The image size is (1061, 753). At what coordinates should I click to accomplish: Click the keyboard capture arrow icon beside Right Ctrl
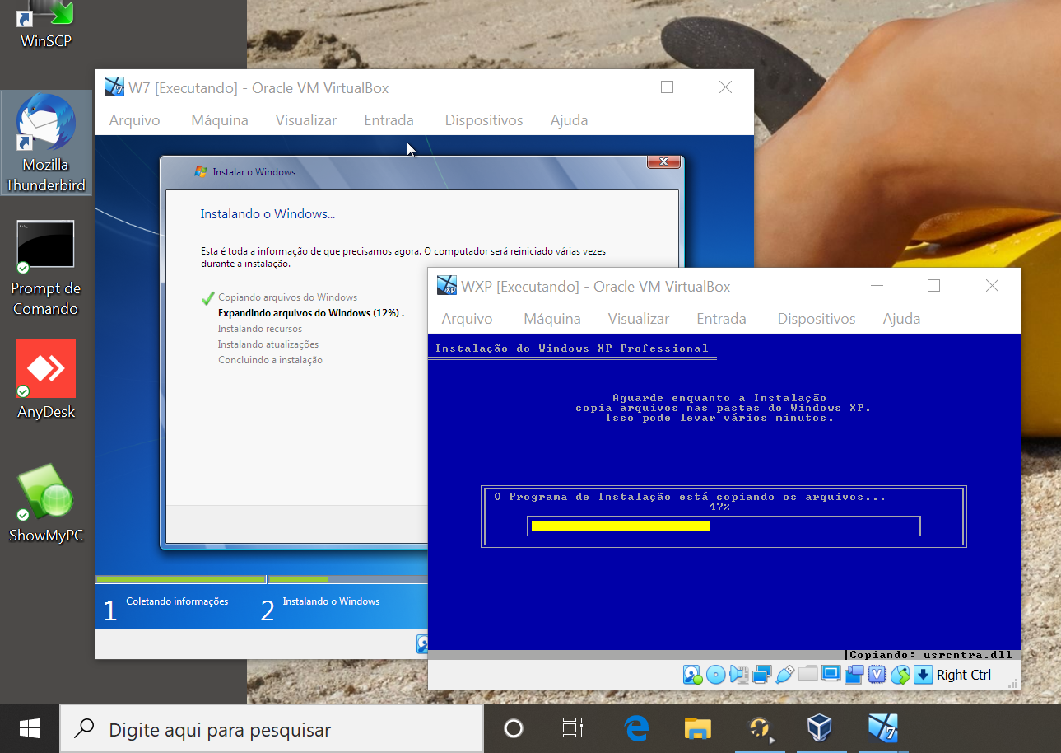(x=923, y=675)
